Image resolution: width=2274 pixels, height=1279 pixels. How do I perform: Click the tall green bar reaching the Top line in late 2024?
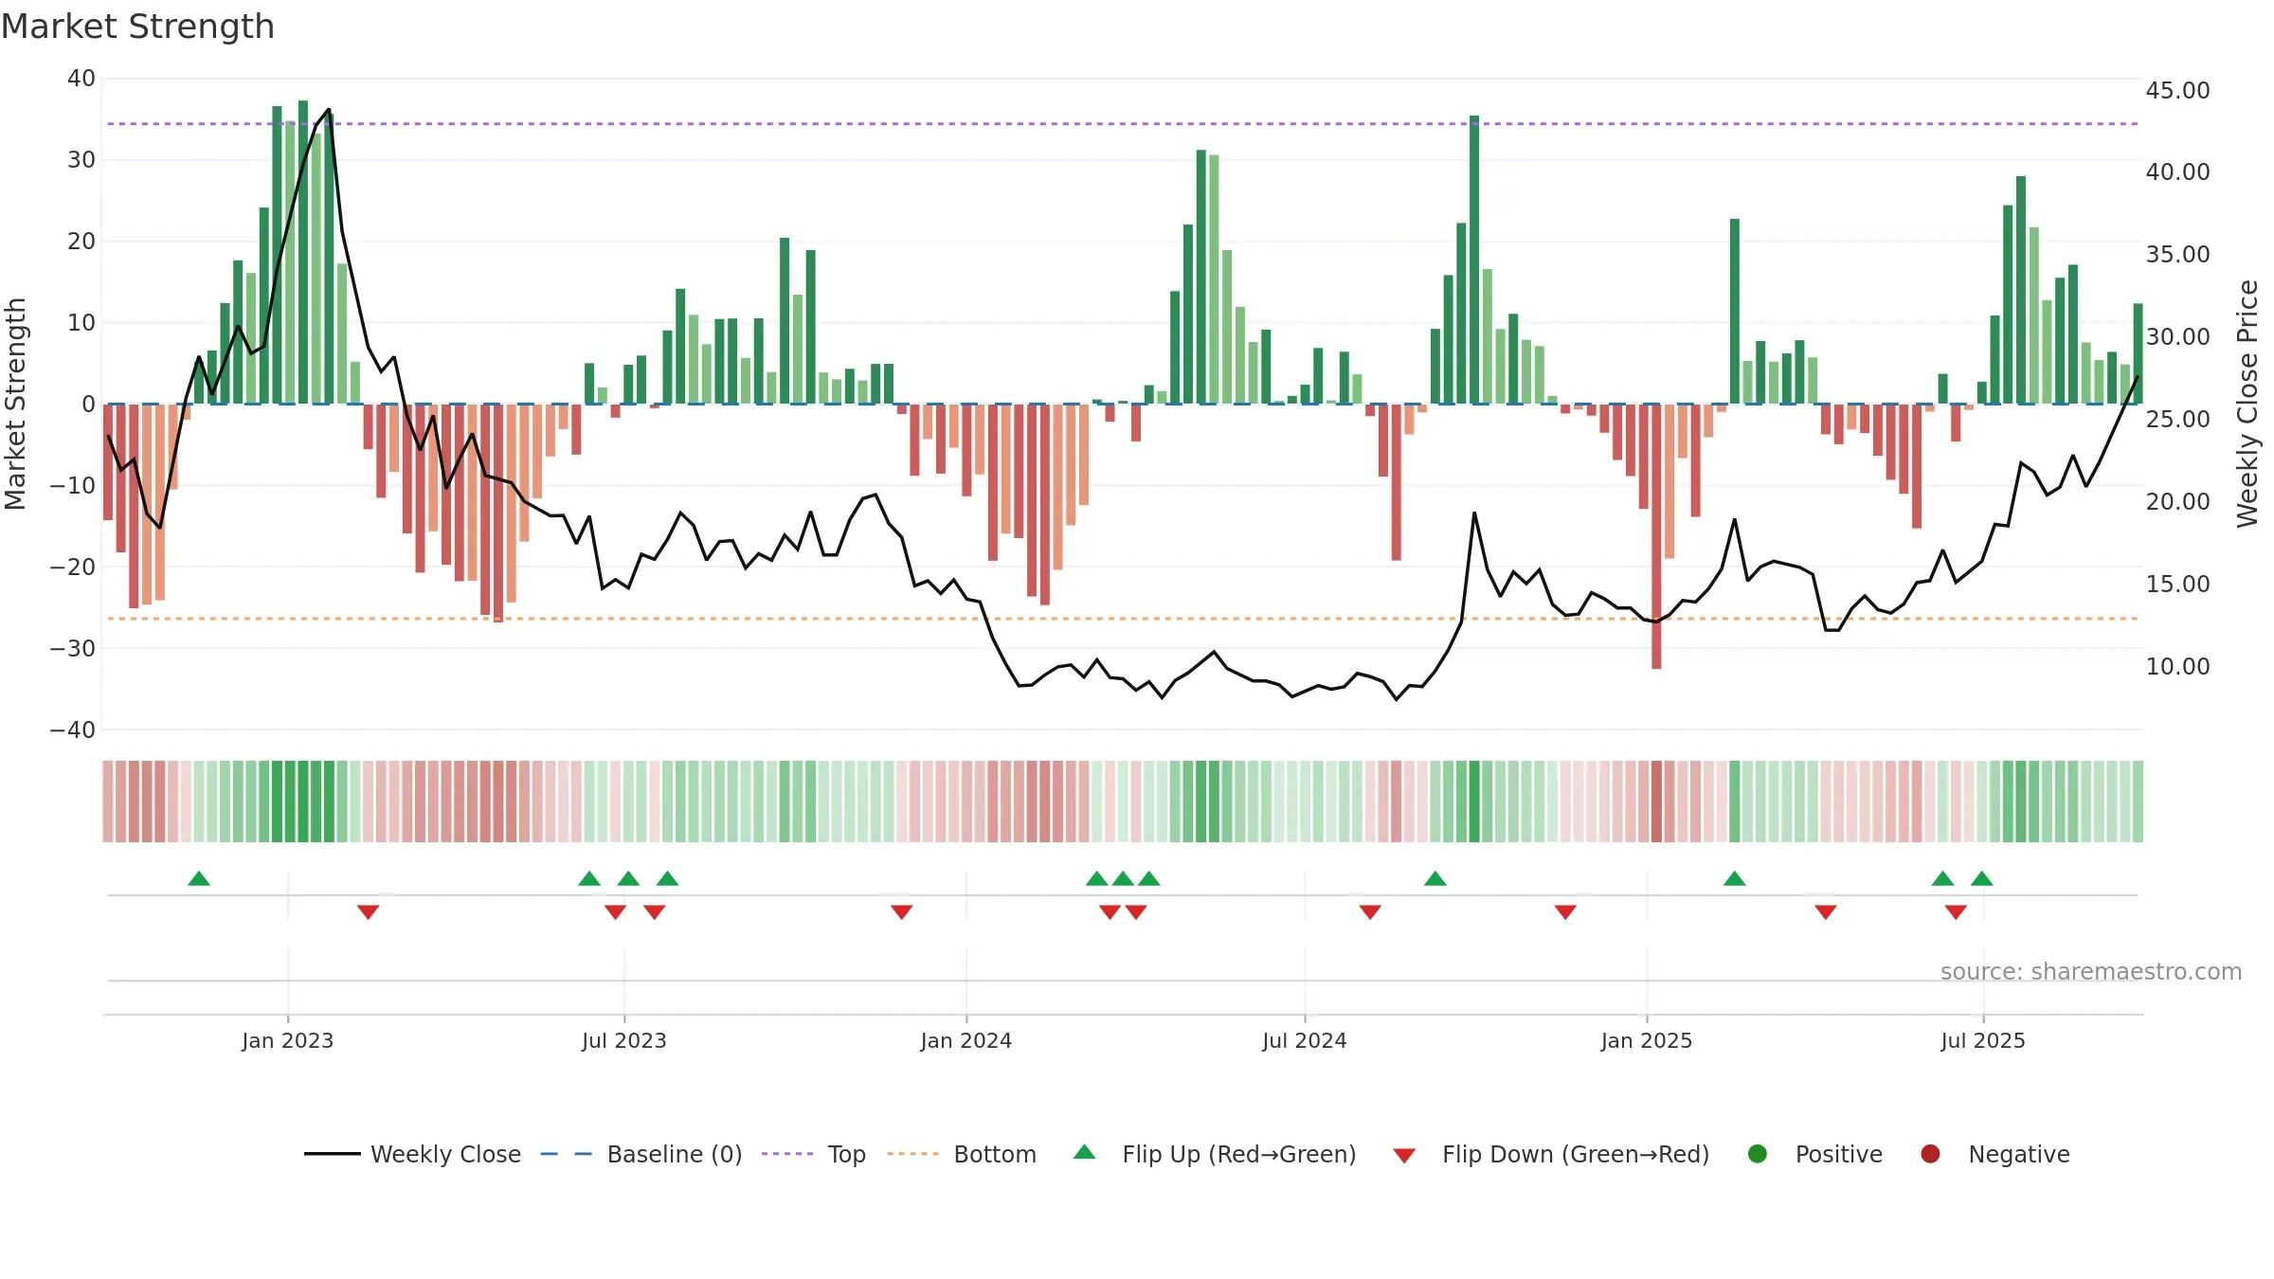pos(1474,260)
